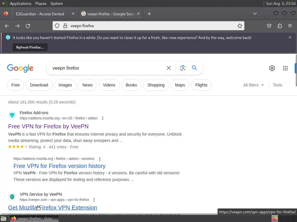The image size is (297, 222).
Task: Click the addons.mozilla.org versions breadcrumb URL
Action: tap(54, 159)
